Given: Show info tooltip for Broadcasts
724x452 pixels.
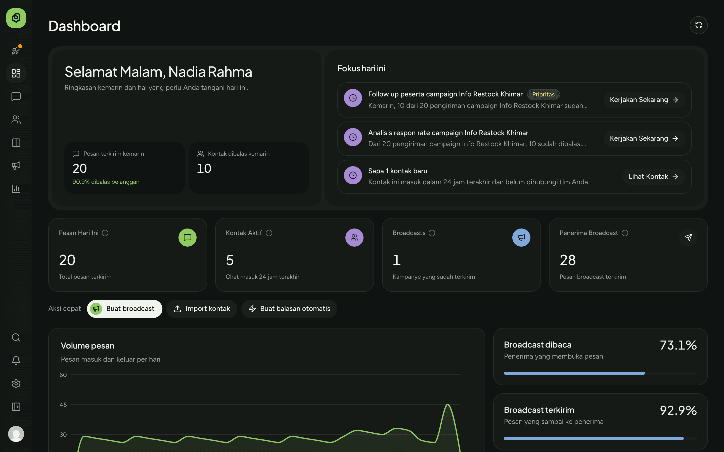Looking at the screenshot, I should [x=432, y=233].
